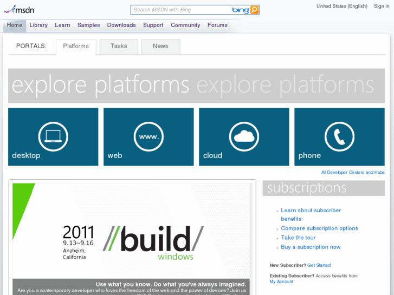This screenshot has width=394, height=295.
Task: Open the Samples menu item
Action: pos(88,25)
